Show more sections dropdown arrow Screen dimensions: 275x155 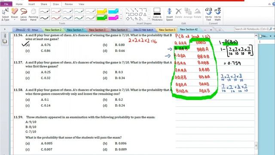(211, 30)
